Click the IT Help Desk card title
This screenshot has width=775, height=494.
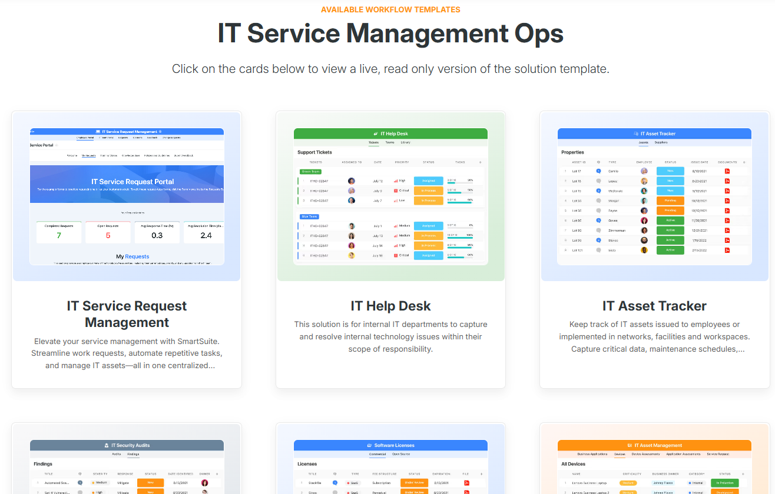coord(390,306)
